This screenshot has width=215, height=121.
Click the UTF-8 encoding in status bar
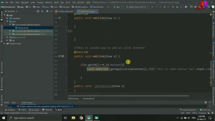(195, 113)
